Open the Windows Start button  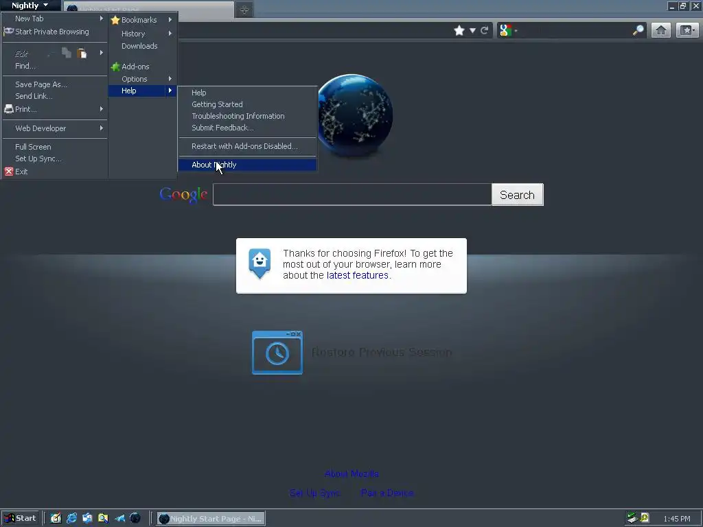(x=21, y=519)
